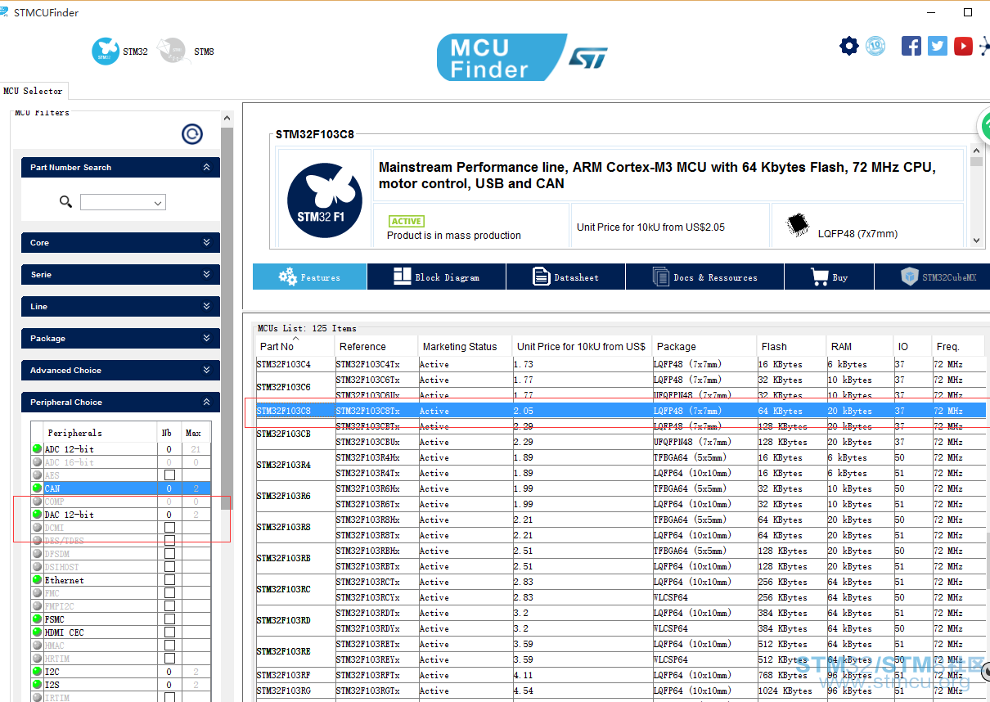Viewport: 990px width, 702px height.
Task: Click the 10-year longevity badge icon
Action: click(x=875, y=46)
